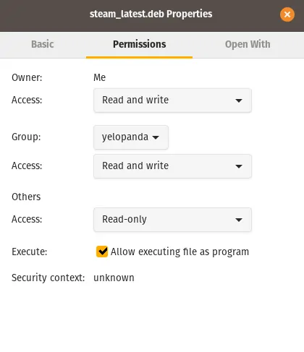The image size is (304, 352).
Task: Click the 'Others' section heading
Action: click(x=26, y=197)
